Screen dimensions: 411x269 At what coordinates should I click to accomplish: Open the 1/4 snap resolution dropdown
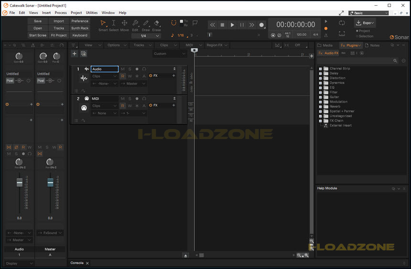pos(146,36)
